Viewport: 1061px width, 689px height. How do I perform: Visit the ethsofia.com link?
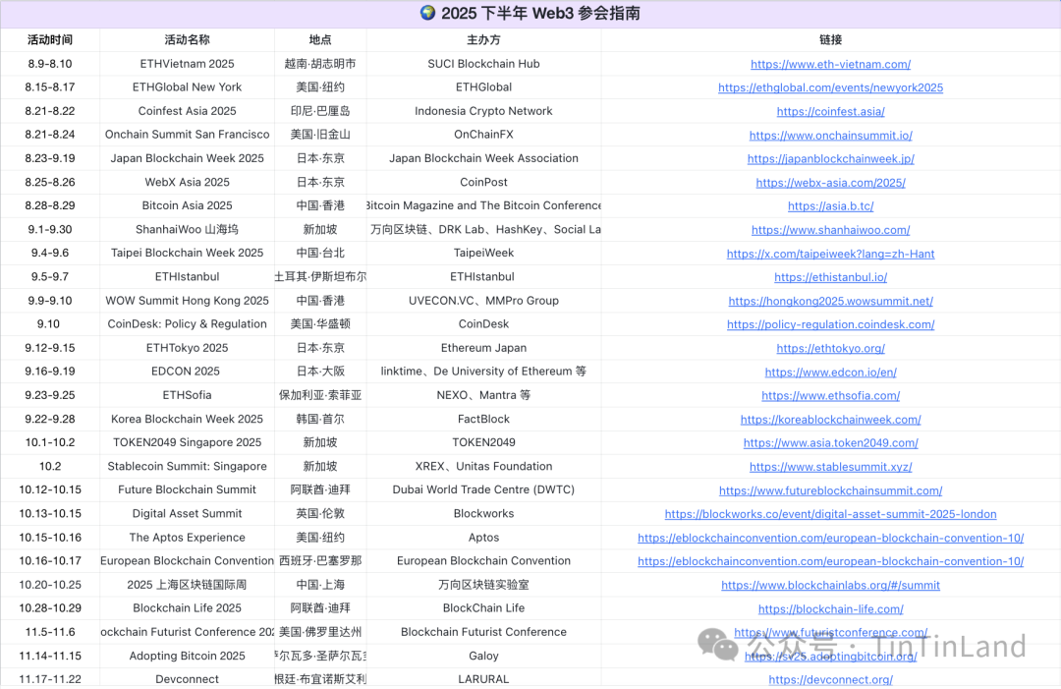[830, 396]
